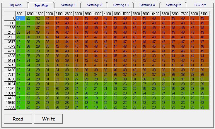
Task: Click the 5184 row header
Action: click(x=10, y=60)
